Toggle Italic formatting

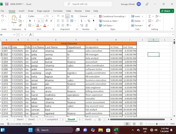tap(34, 21)
